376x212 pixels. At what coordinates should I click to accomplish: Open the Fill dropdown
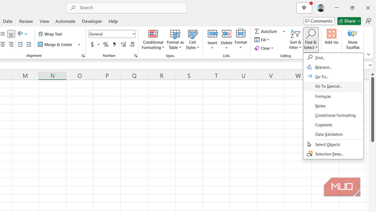(262, 40)
